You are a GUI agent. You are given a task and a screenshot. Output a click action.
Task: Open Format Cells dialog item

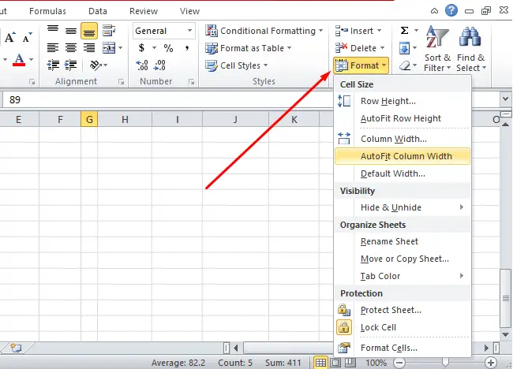[403, 348]
